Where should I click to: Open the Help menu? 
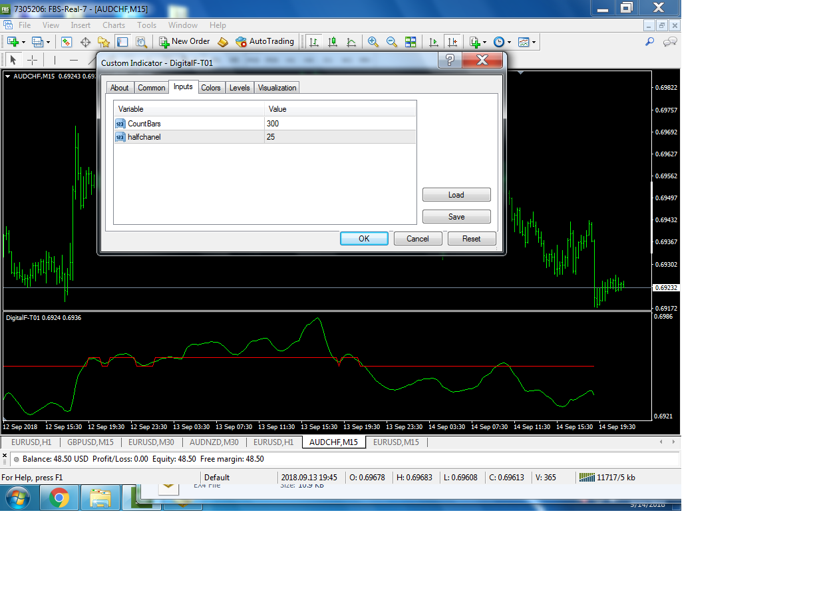[x=218, y=25]
